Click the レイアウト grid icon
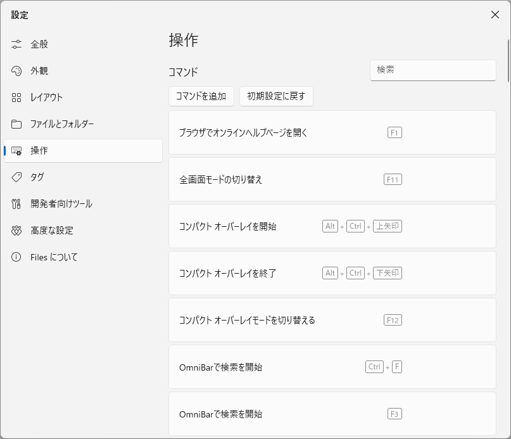Image resolution: width=511 pixels, height=439 pixels. (x=16, y=97)
